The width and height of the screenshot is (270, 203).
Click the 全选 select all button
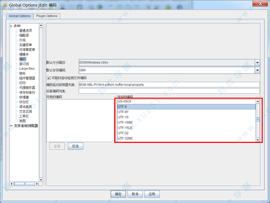[57, 146]
